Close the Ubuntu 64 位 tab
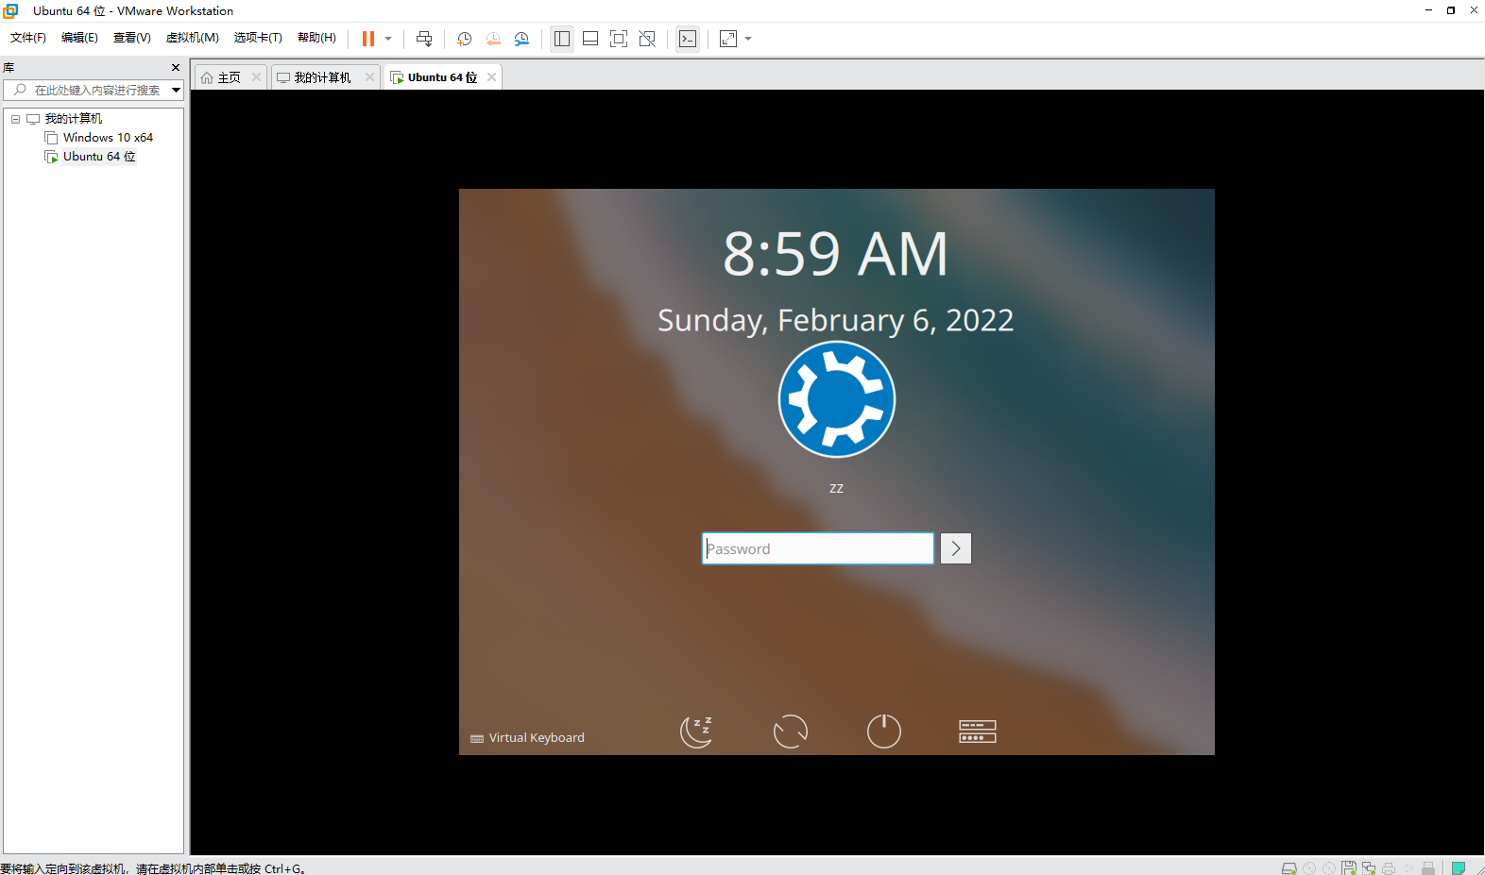 [491, 77]
